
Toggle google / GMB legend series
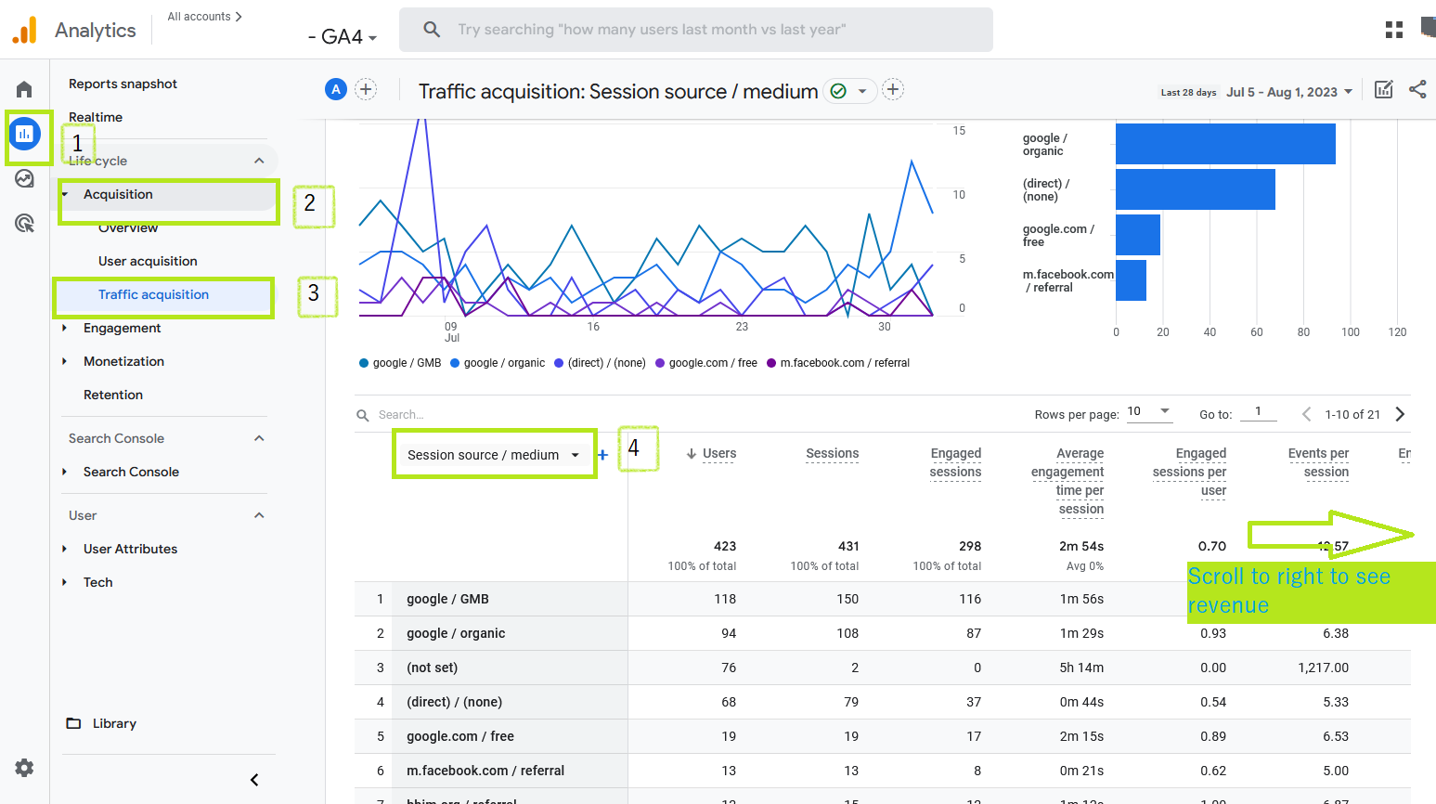pos(400,363)
